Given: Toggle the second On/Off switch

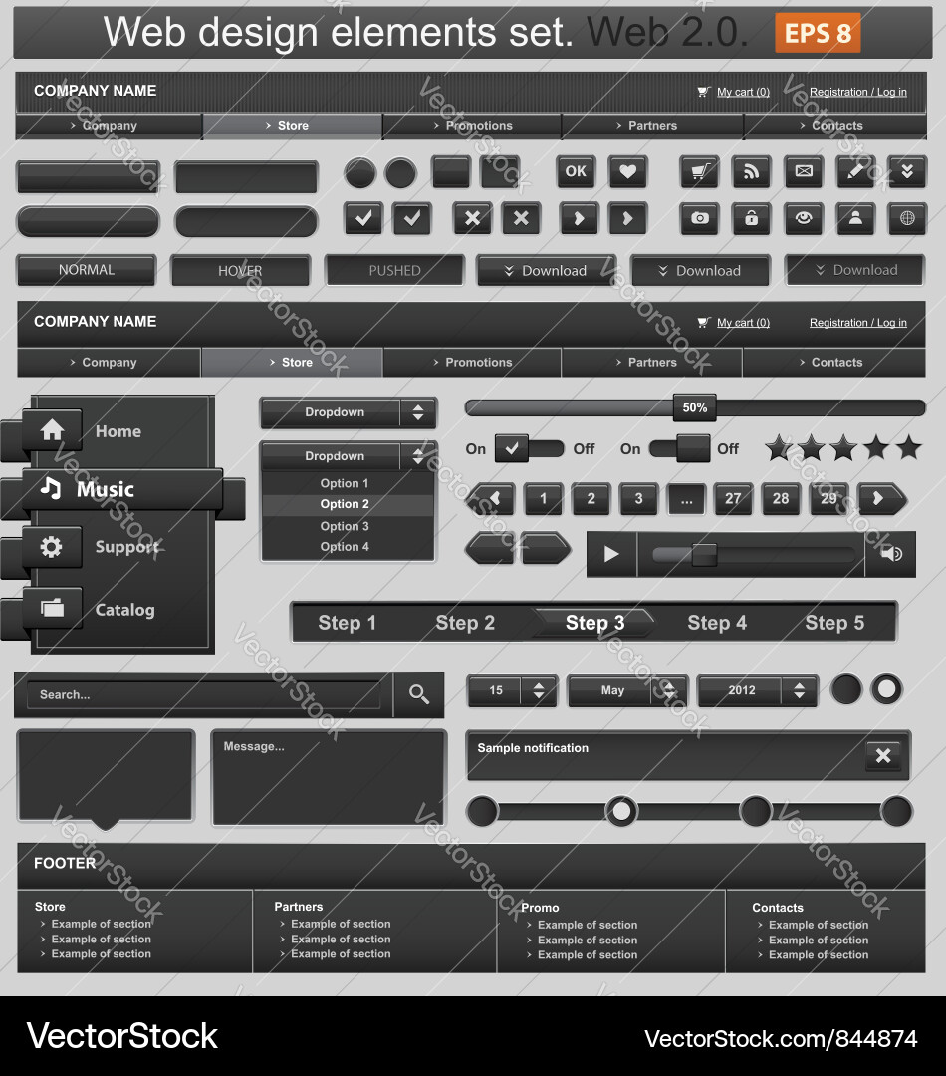Looking at the screenshot, I should coord(680,448).
